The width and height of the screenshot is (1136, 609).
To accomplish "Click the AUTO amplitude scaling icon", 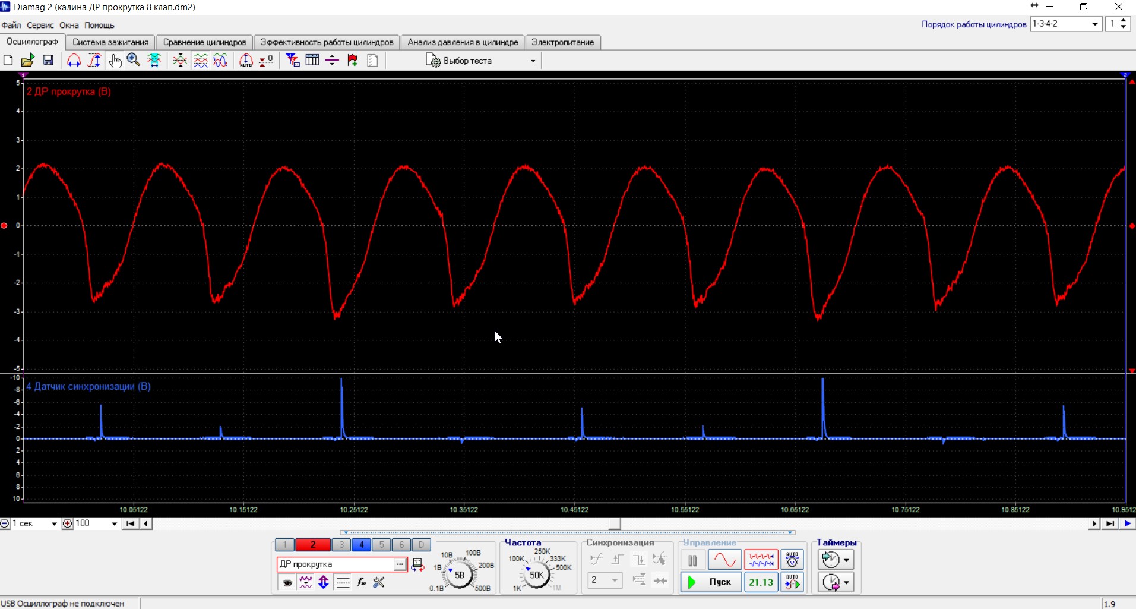I will click(x=246, y=60).
